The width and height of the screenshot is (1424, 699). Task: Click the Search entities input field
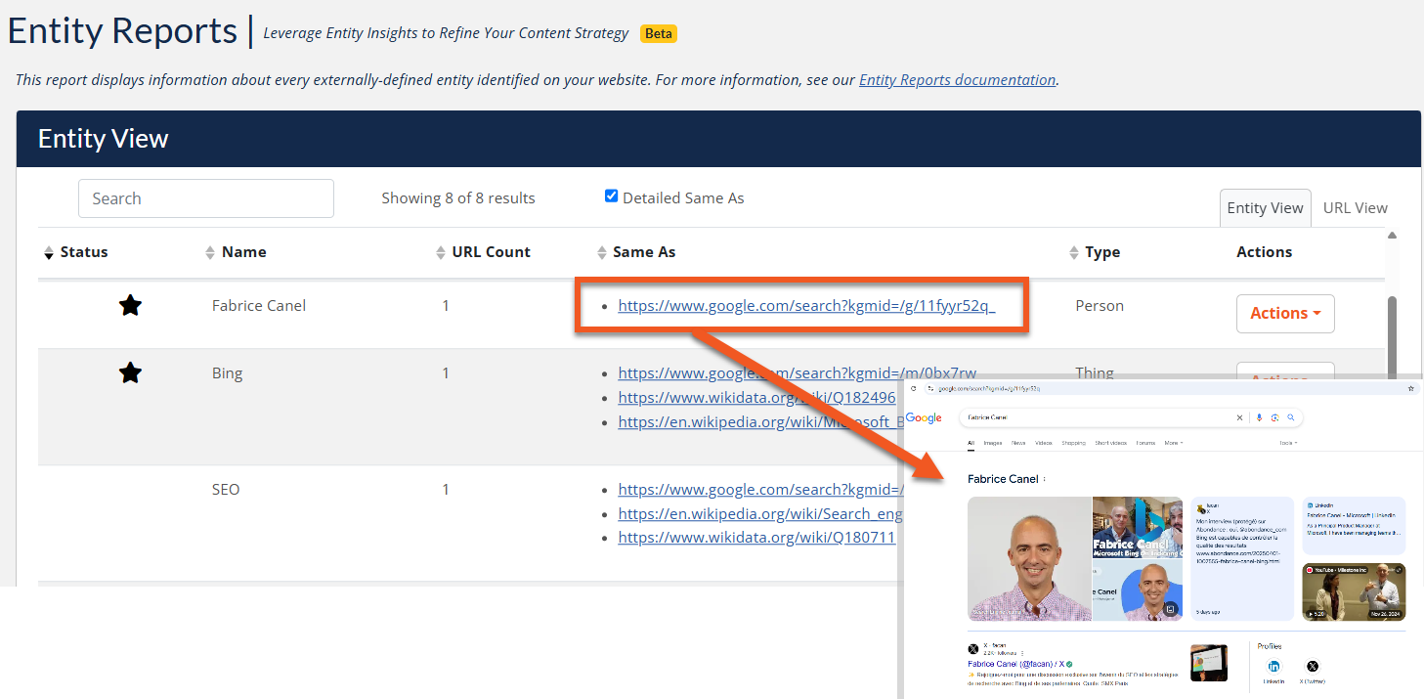tap(206, 198)
